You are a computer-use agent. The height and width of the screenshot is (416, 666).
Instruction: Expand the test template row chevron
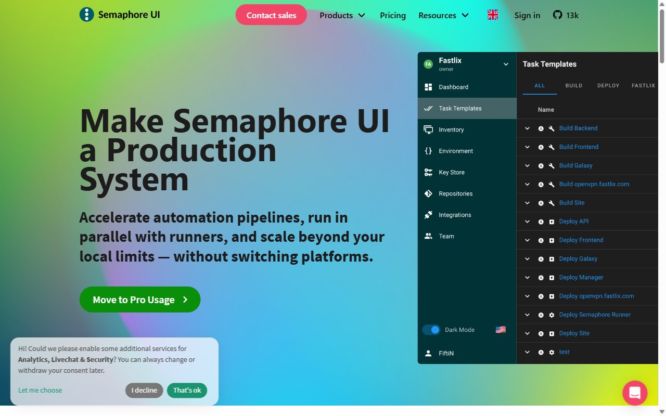coord(527,352)
